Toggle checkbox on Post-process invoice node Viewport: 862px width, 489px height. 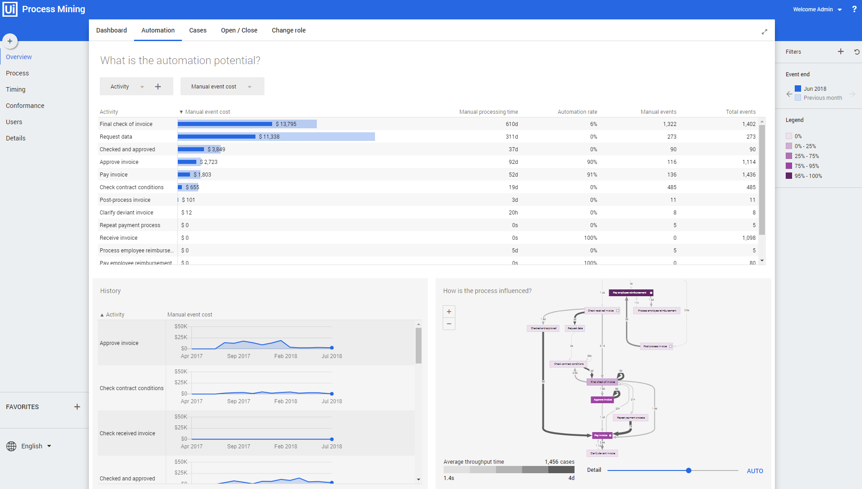[671, 346]
